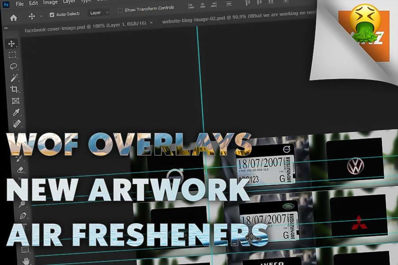Enable Show Transform Controls checkbox
Image resolution: width=398 pixels, height=265 pixels.
tap(120, 10)
